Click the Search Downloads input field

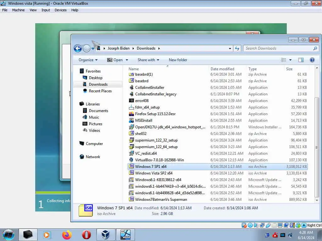[278, 48]
